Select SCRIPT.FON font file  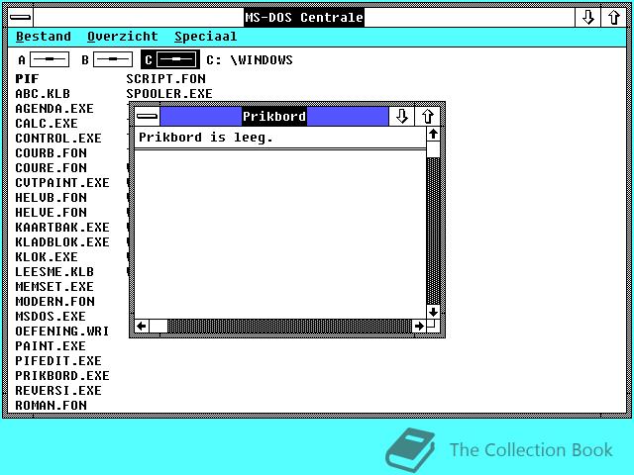[x=165, y=79]
